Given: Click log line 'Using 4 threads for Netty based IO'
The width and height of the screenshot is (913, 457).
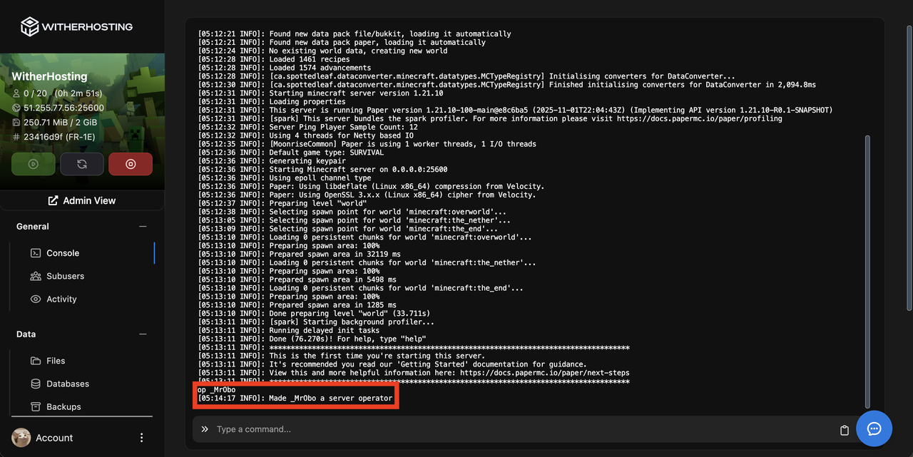Looking at the screenshot, I should tap(305, 135).
